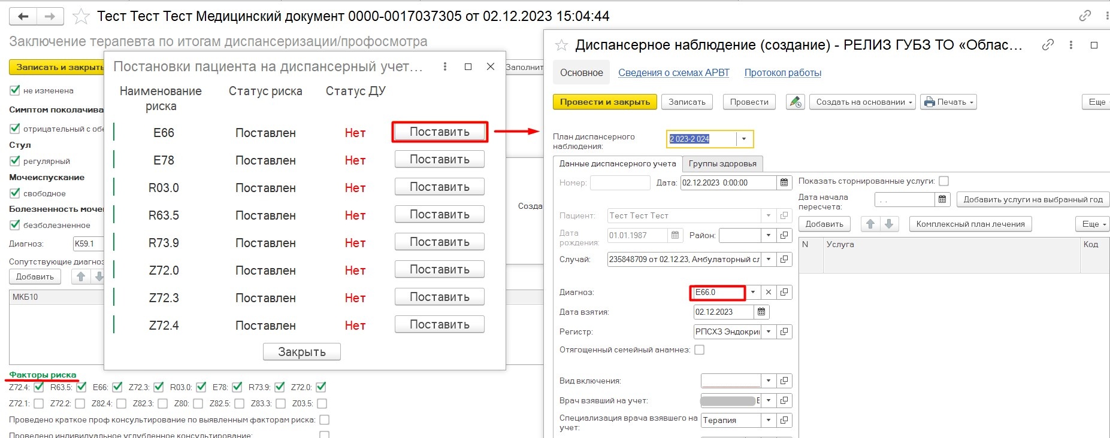Click the Провести и закрыть button

(604, 102)
